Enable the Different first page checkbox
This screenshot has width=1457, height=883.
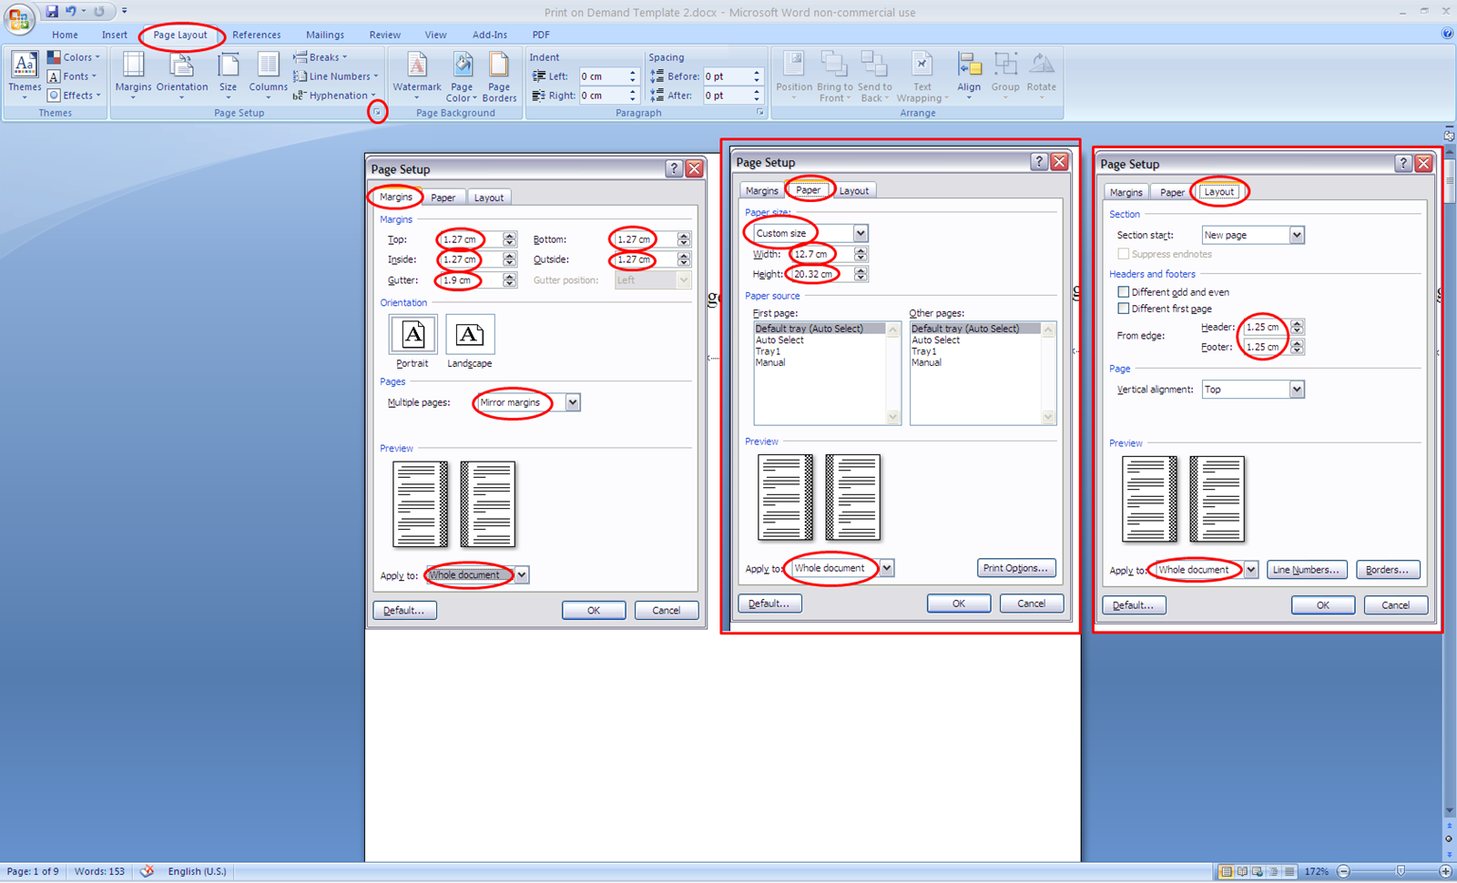tap(1124, 309)
